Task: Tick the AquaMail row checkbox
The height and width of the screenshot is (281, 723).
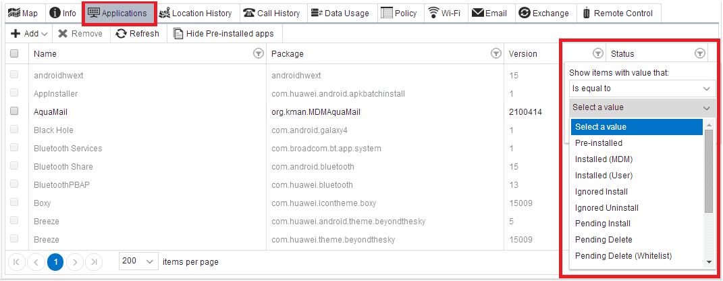Action: pos(14,111)
